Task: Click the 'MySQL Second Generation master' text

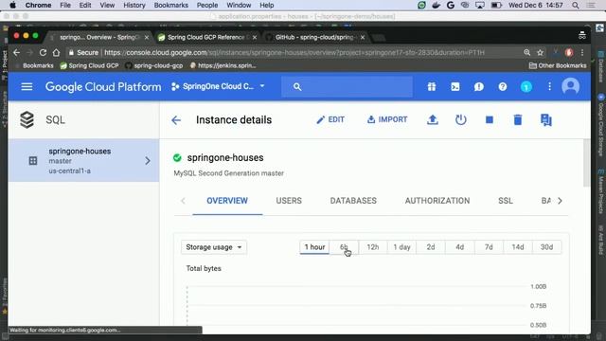Action: [229, 173]
